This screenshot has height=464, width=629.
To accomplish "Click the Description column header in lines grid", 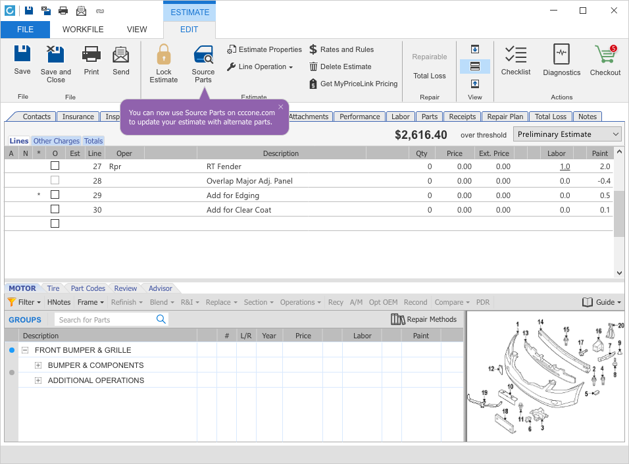I will 281,153.
